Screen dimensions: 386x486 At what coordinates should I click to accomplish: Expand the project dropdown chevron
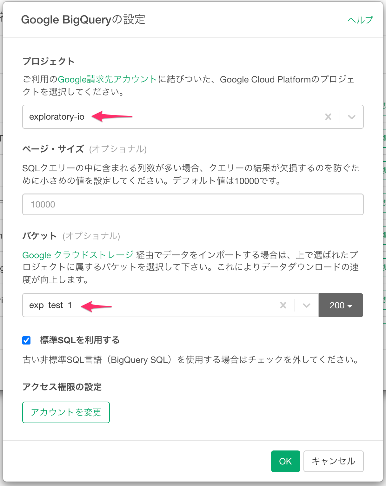click(x=351, y=117)
